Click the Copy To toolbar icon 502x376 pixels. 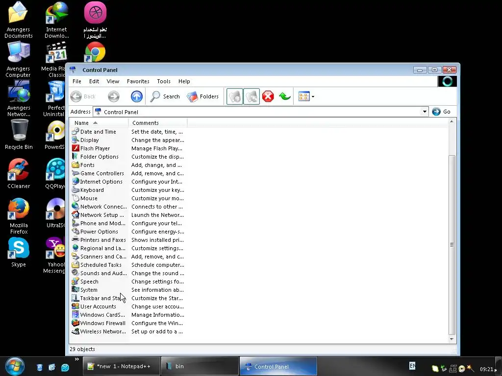coord(251,96)
